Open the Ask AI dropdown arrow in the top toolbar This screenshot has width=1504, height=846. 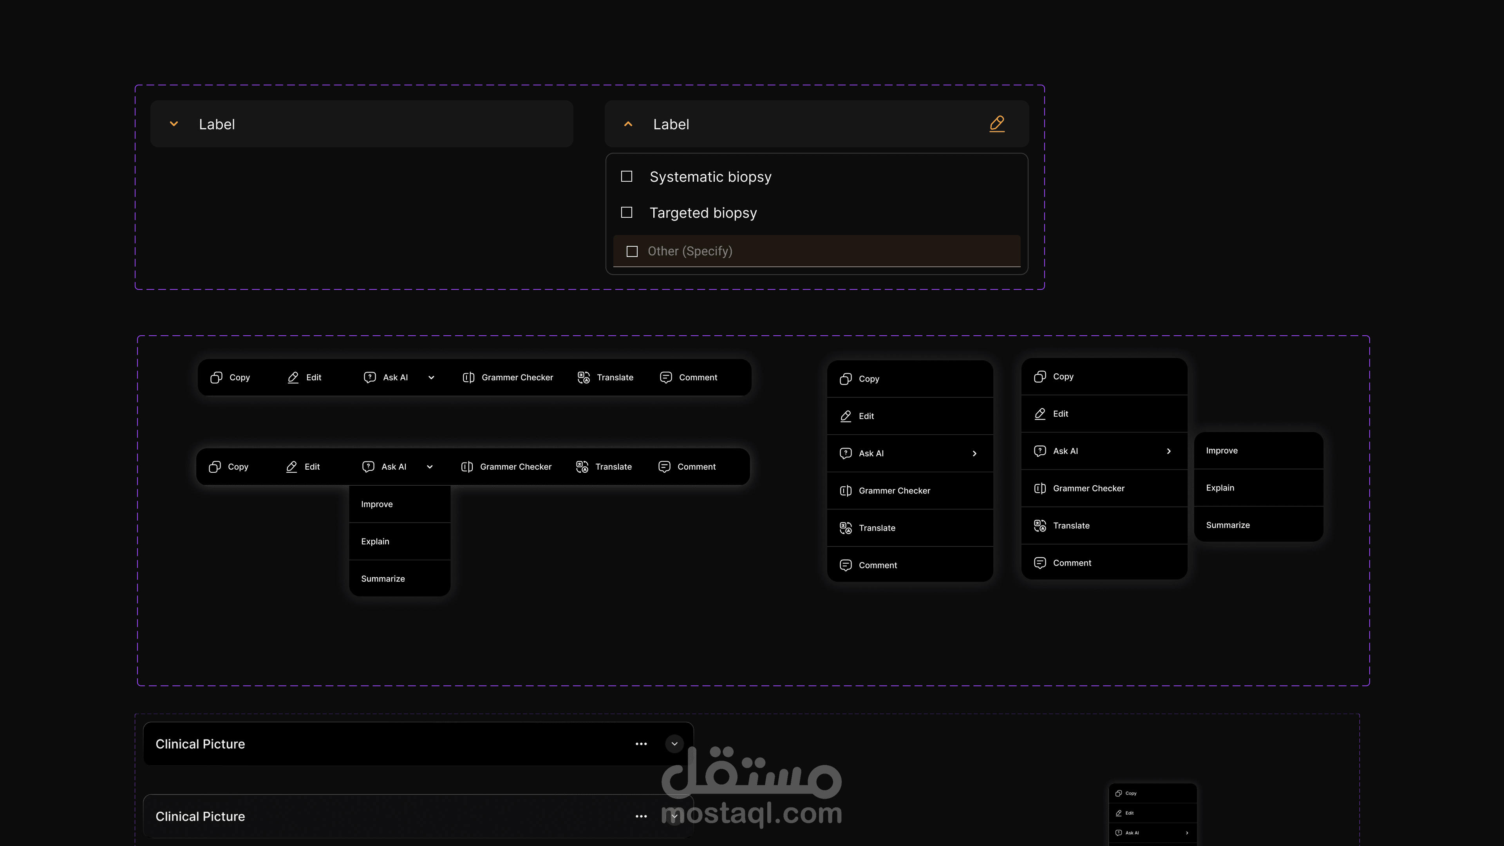(x=432, y=378)
